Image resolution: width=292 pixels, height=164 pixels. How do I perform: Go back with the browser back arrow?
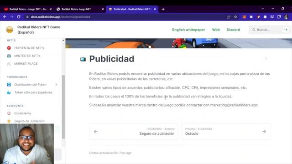tap(5, 17)
